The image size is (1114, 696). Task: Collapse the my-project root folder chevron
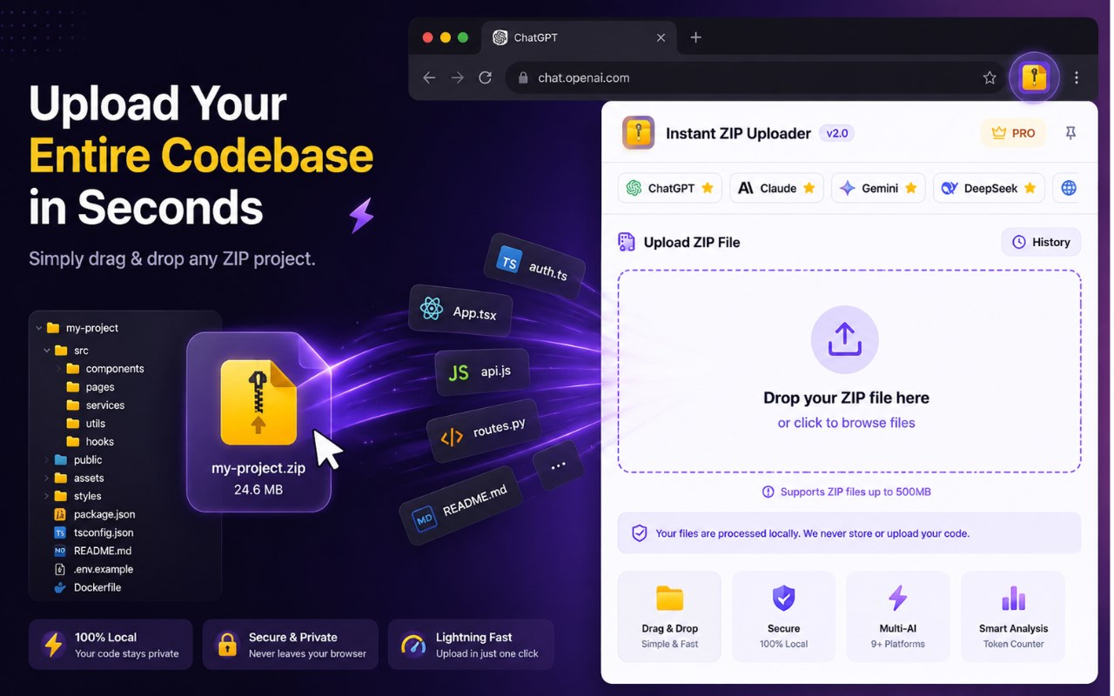pos(39,328)
